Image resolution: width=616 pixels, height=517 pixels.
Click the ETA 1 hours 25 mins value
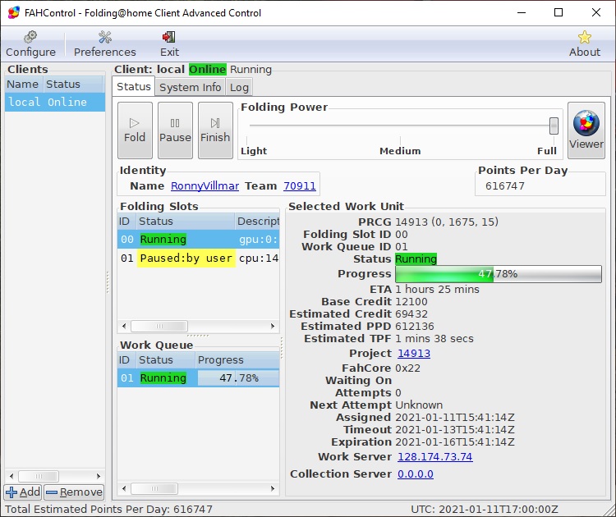pyautogui.click(x=437, y=290)
